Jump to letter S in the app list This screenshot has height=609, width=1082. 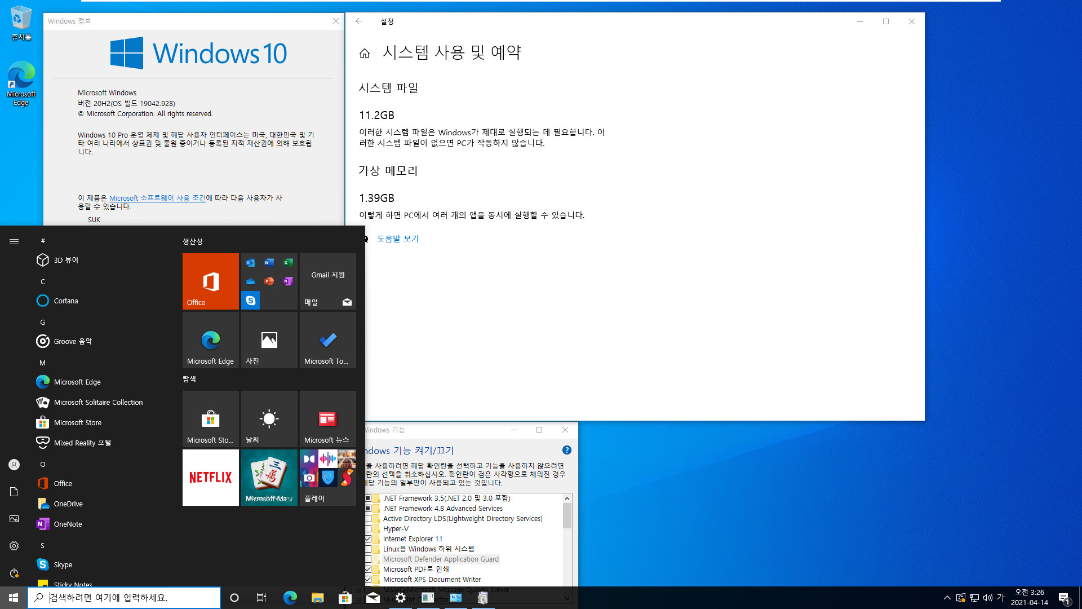pyautogui.click(x=43, y=545)
